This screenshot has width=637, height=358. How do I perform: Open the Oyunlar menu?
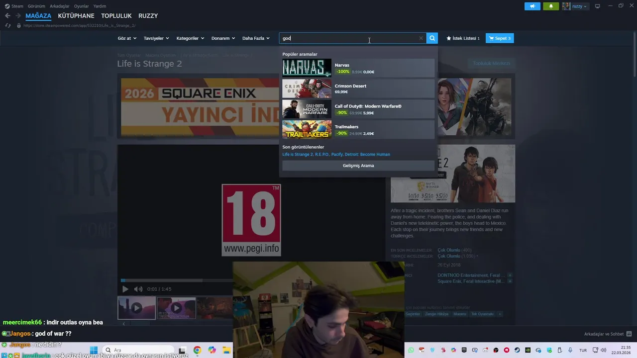point(81,6)
